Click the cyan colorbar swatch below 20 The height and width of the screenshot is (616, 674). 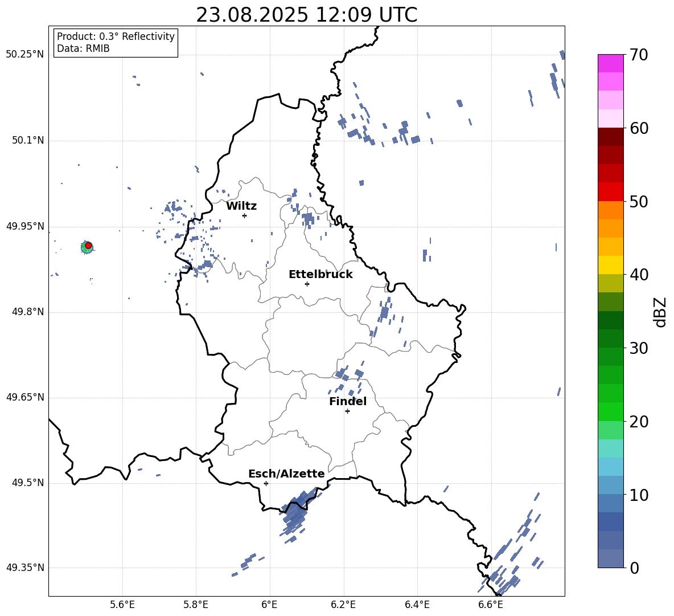tap(610, 448)
